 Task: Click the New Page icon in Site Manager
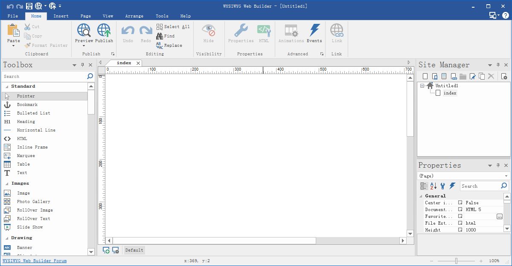(x=425, y=77)
